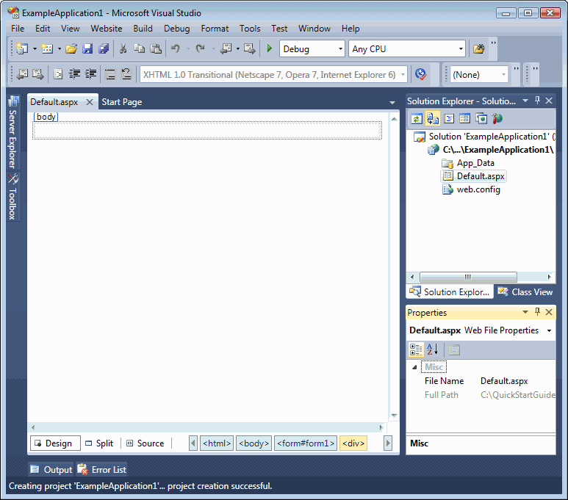Collapse the Misc category in Properties
The image size is (568, 500).
point(414,367)
